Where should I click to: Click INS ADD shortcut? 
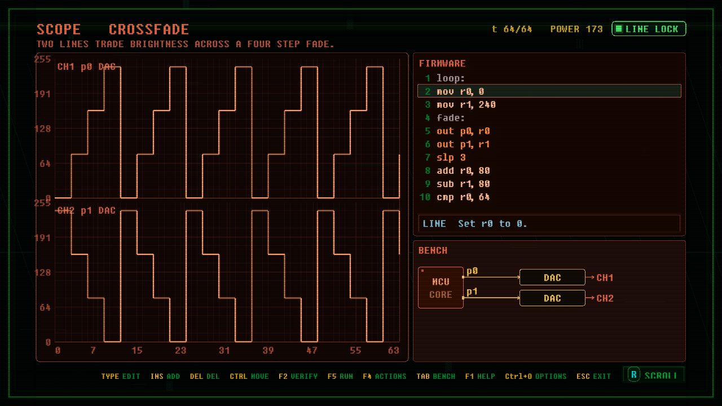(x=165, y=376)
